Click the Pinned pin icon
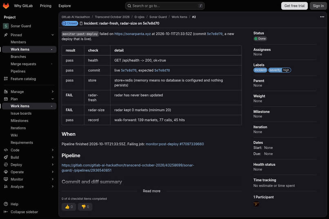The width and height of the screenshot is (329, 219). click(x=6, y=35)
